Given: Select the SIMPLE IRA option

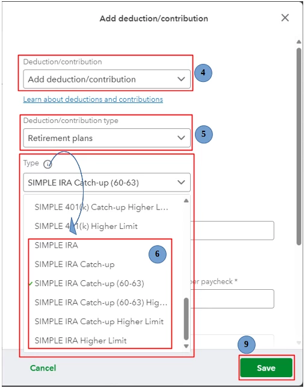Looking at the screenshot, I should click(x=57, y=245).
